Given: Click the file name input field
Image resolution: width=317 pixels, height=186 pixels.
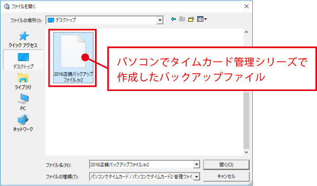Looking at the screenshot, I should click(x=142, y=165).
